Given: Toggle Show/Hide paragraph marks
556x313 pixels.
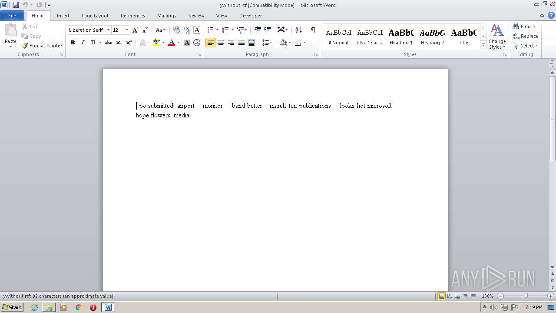Looking at the screenshot, I should [x=313, y=30].
